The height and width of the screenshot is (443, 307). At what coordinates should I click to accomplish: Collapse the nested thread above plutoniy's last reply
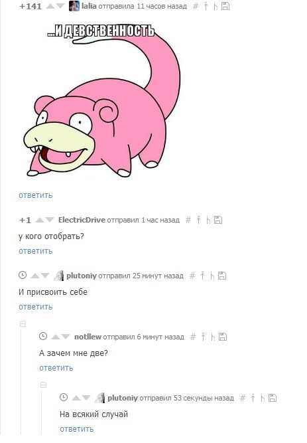pos(44,385)
